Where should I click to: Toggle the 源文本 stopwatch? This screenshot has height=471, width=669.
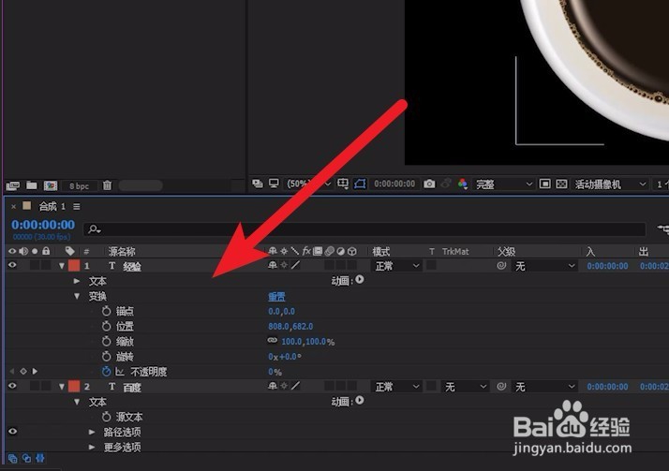point(106,417)
